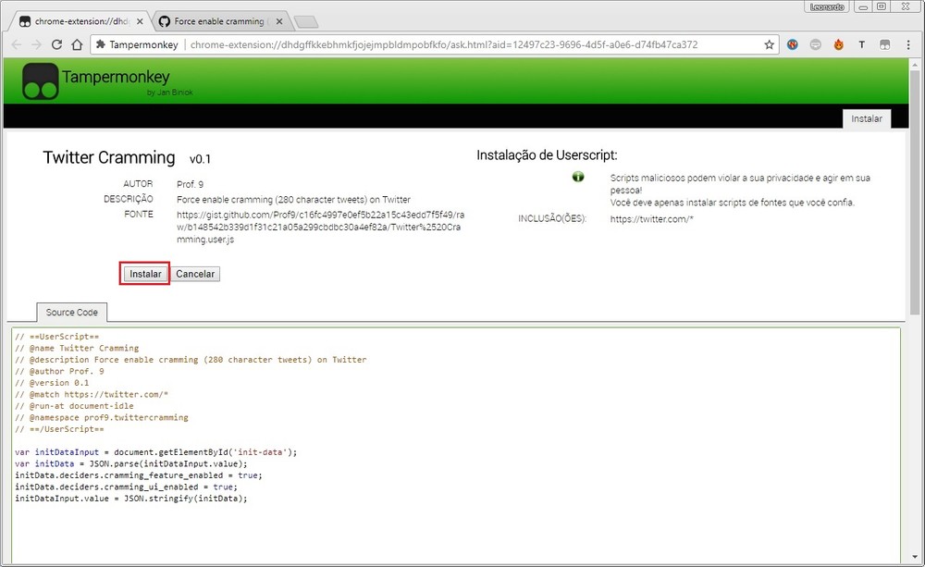
Task: Bookmark this page with the star icon
Action: [769, 44]
